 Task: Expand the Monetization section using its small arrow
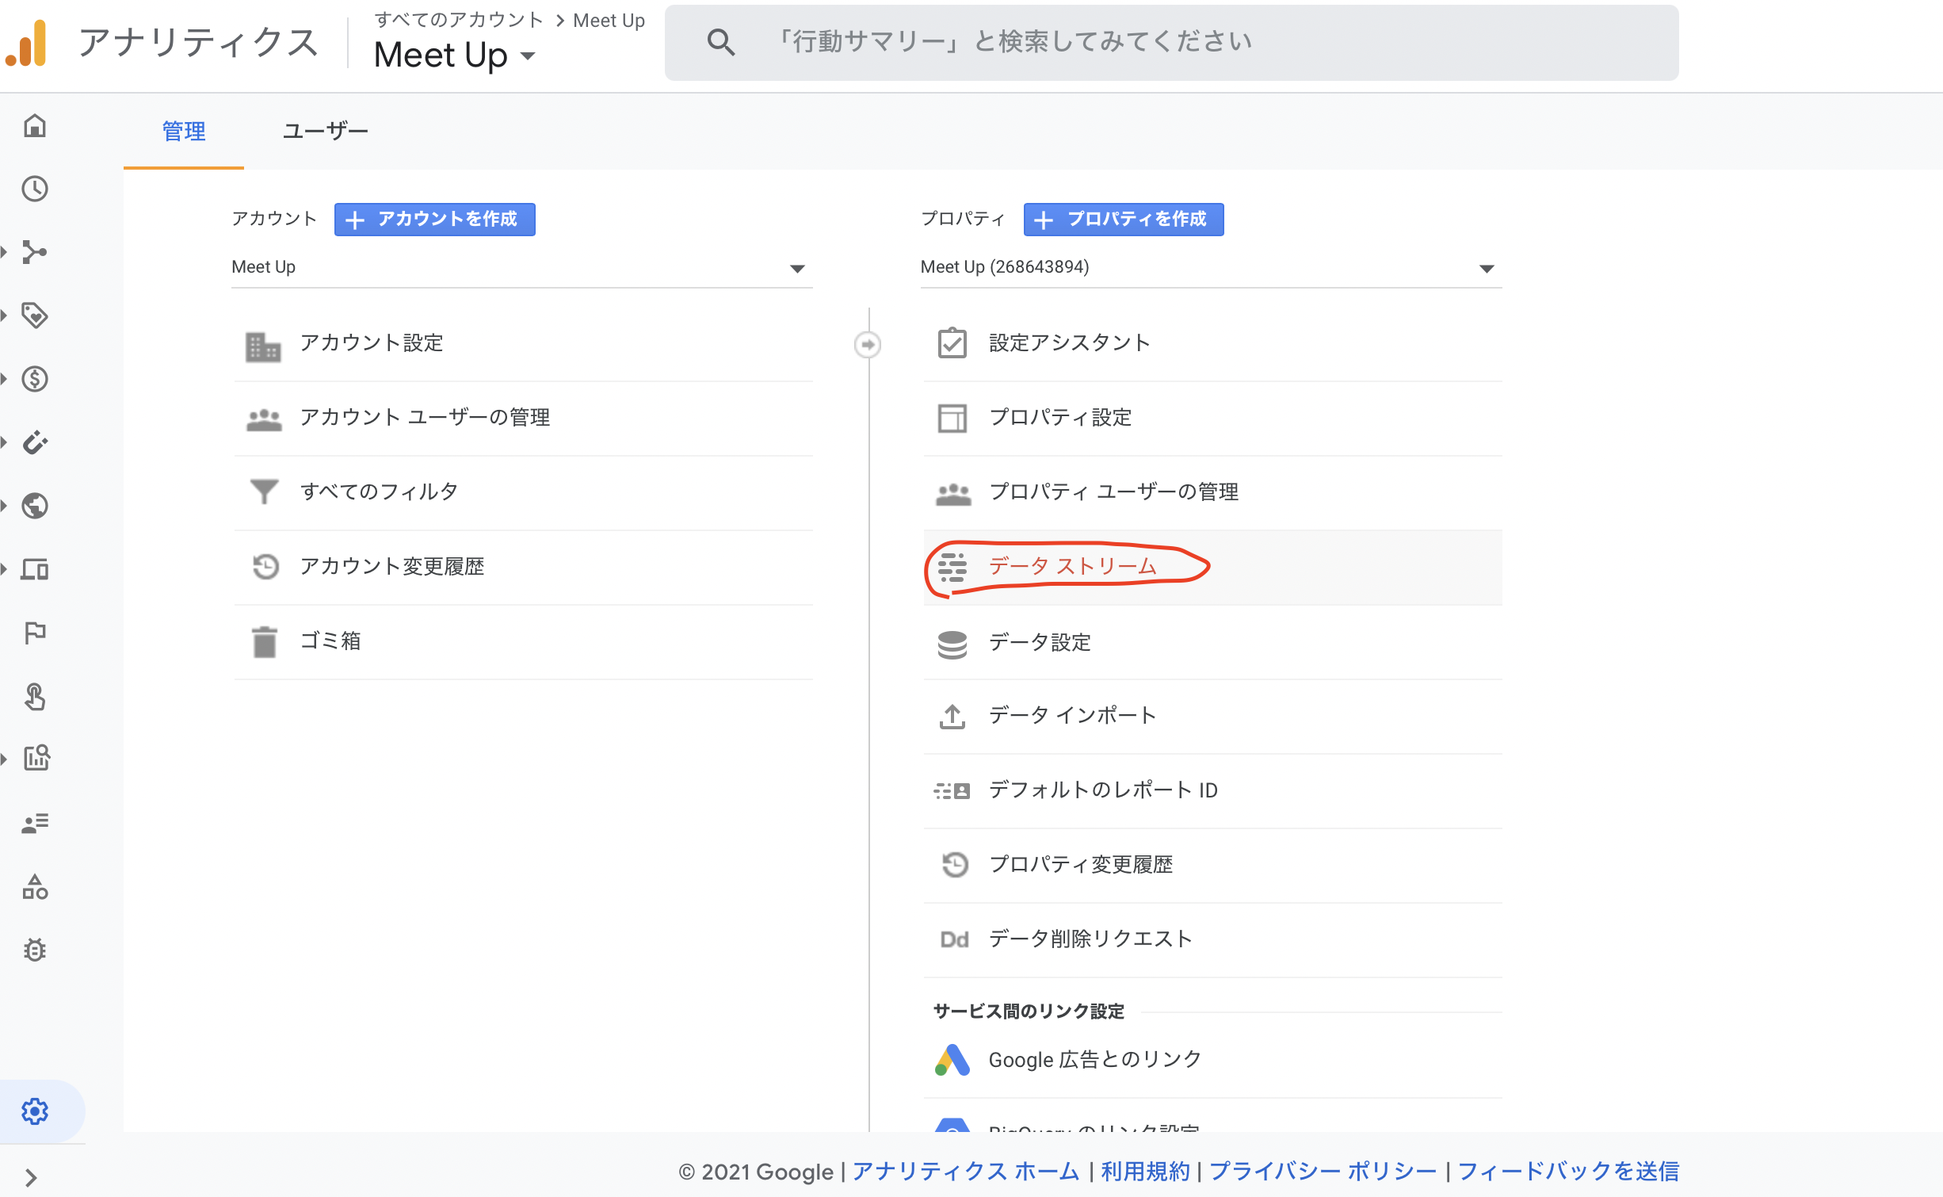tap(5, 379)
